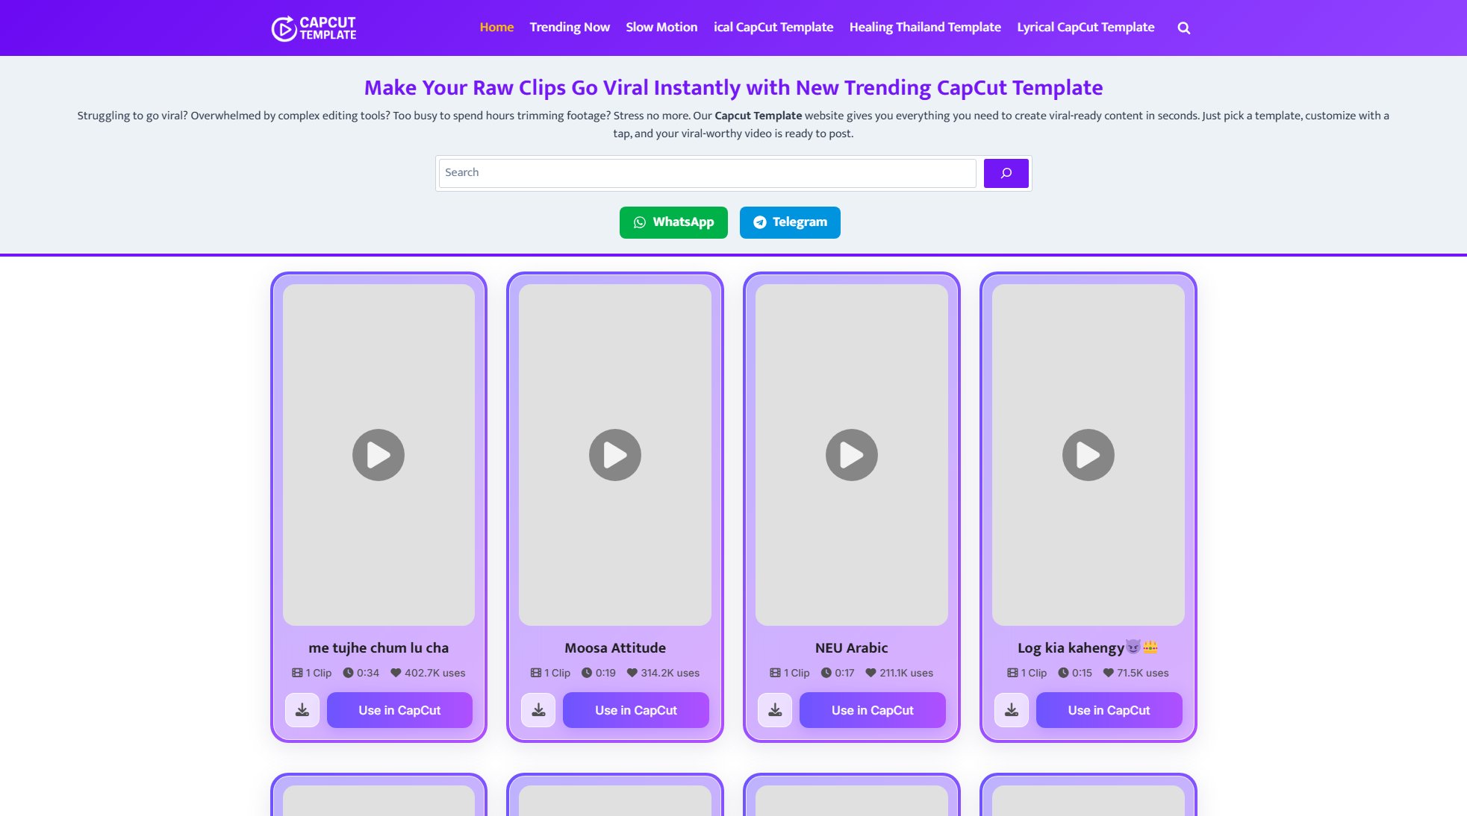Click the 0:34 duration label

[x=361, y=673]
